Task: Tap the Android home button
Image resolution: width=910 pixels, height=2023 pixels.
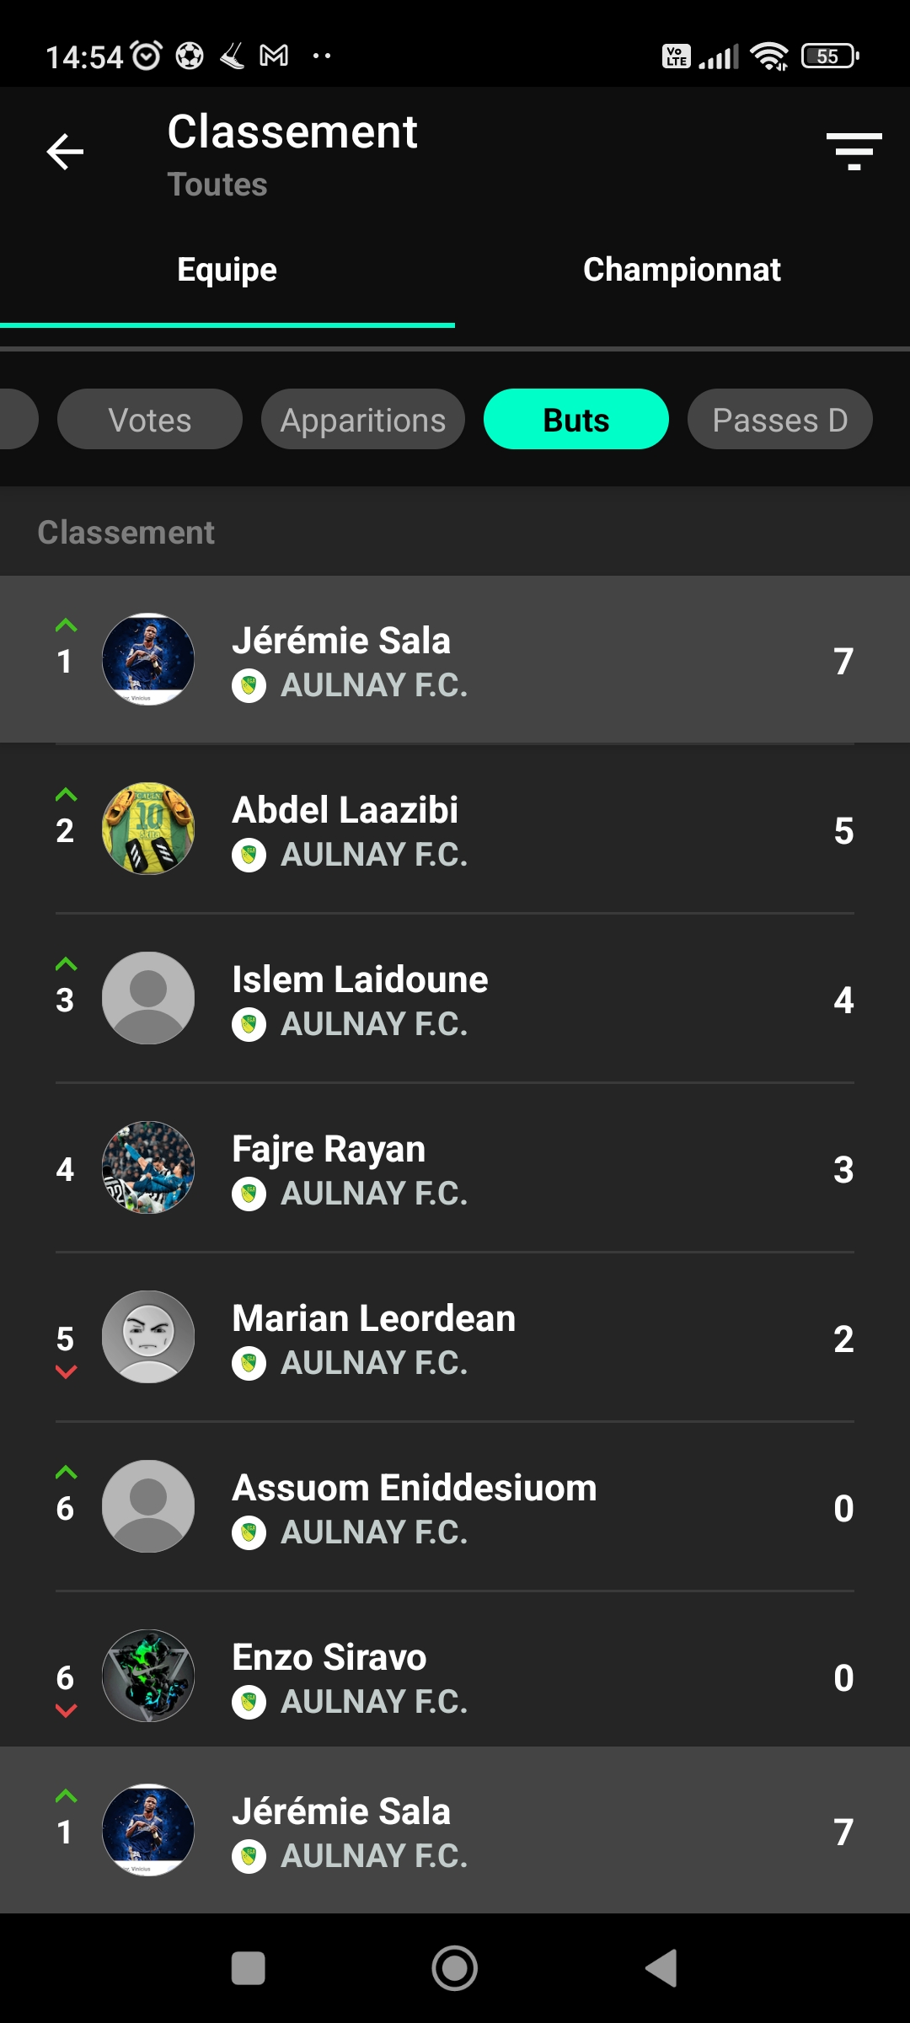Action: coord(455,1969)
